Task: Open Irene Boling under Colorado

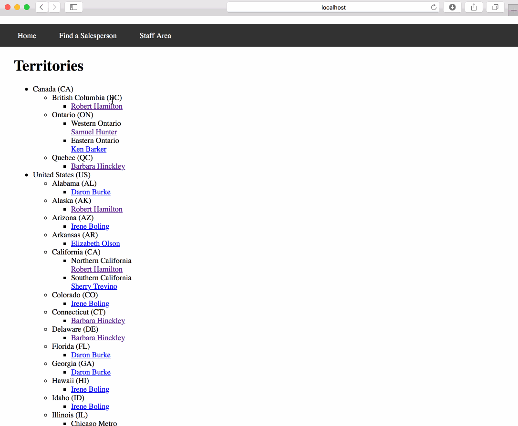Action: point(90,303)
